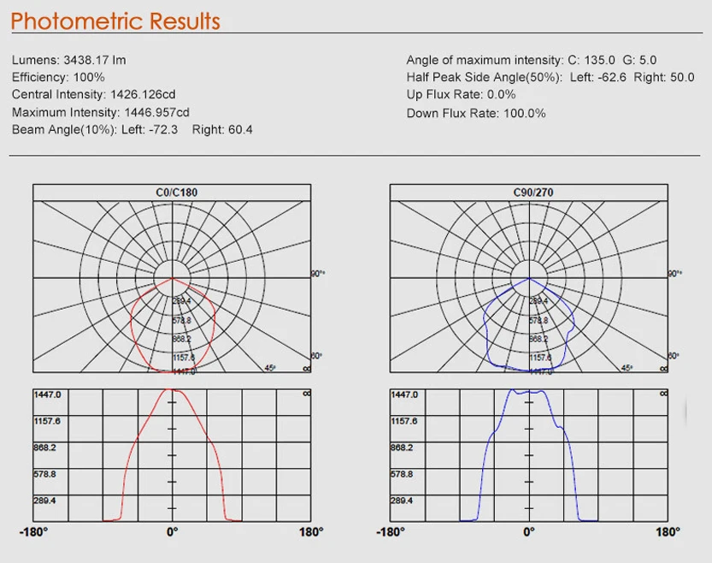Click the 45° label in C0/C180 polar

pyautogui.click(x=270, y=368)
